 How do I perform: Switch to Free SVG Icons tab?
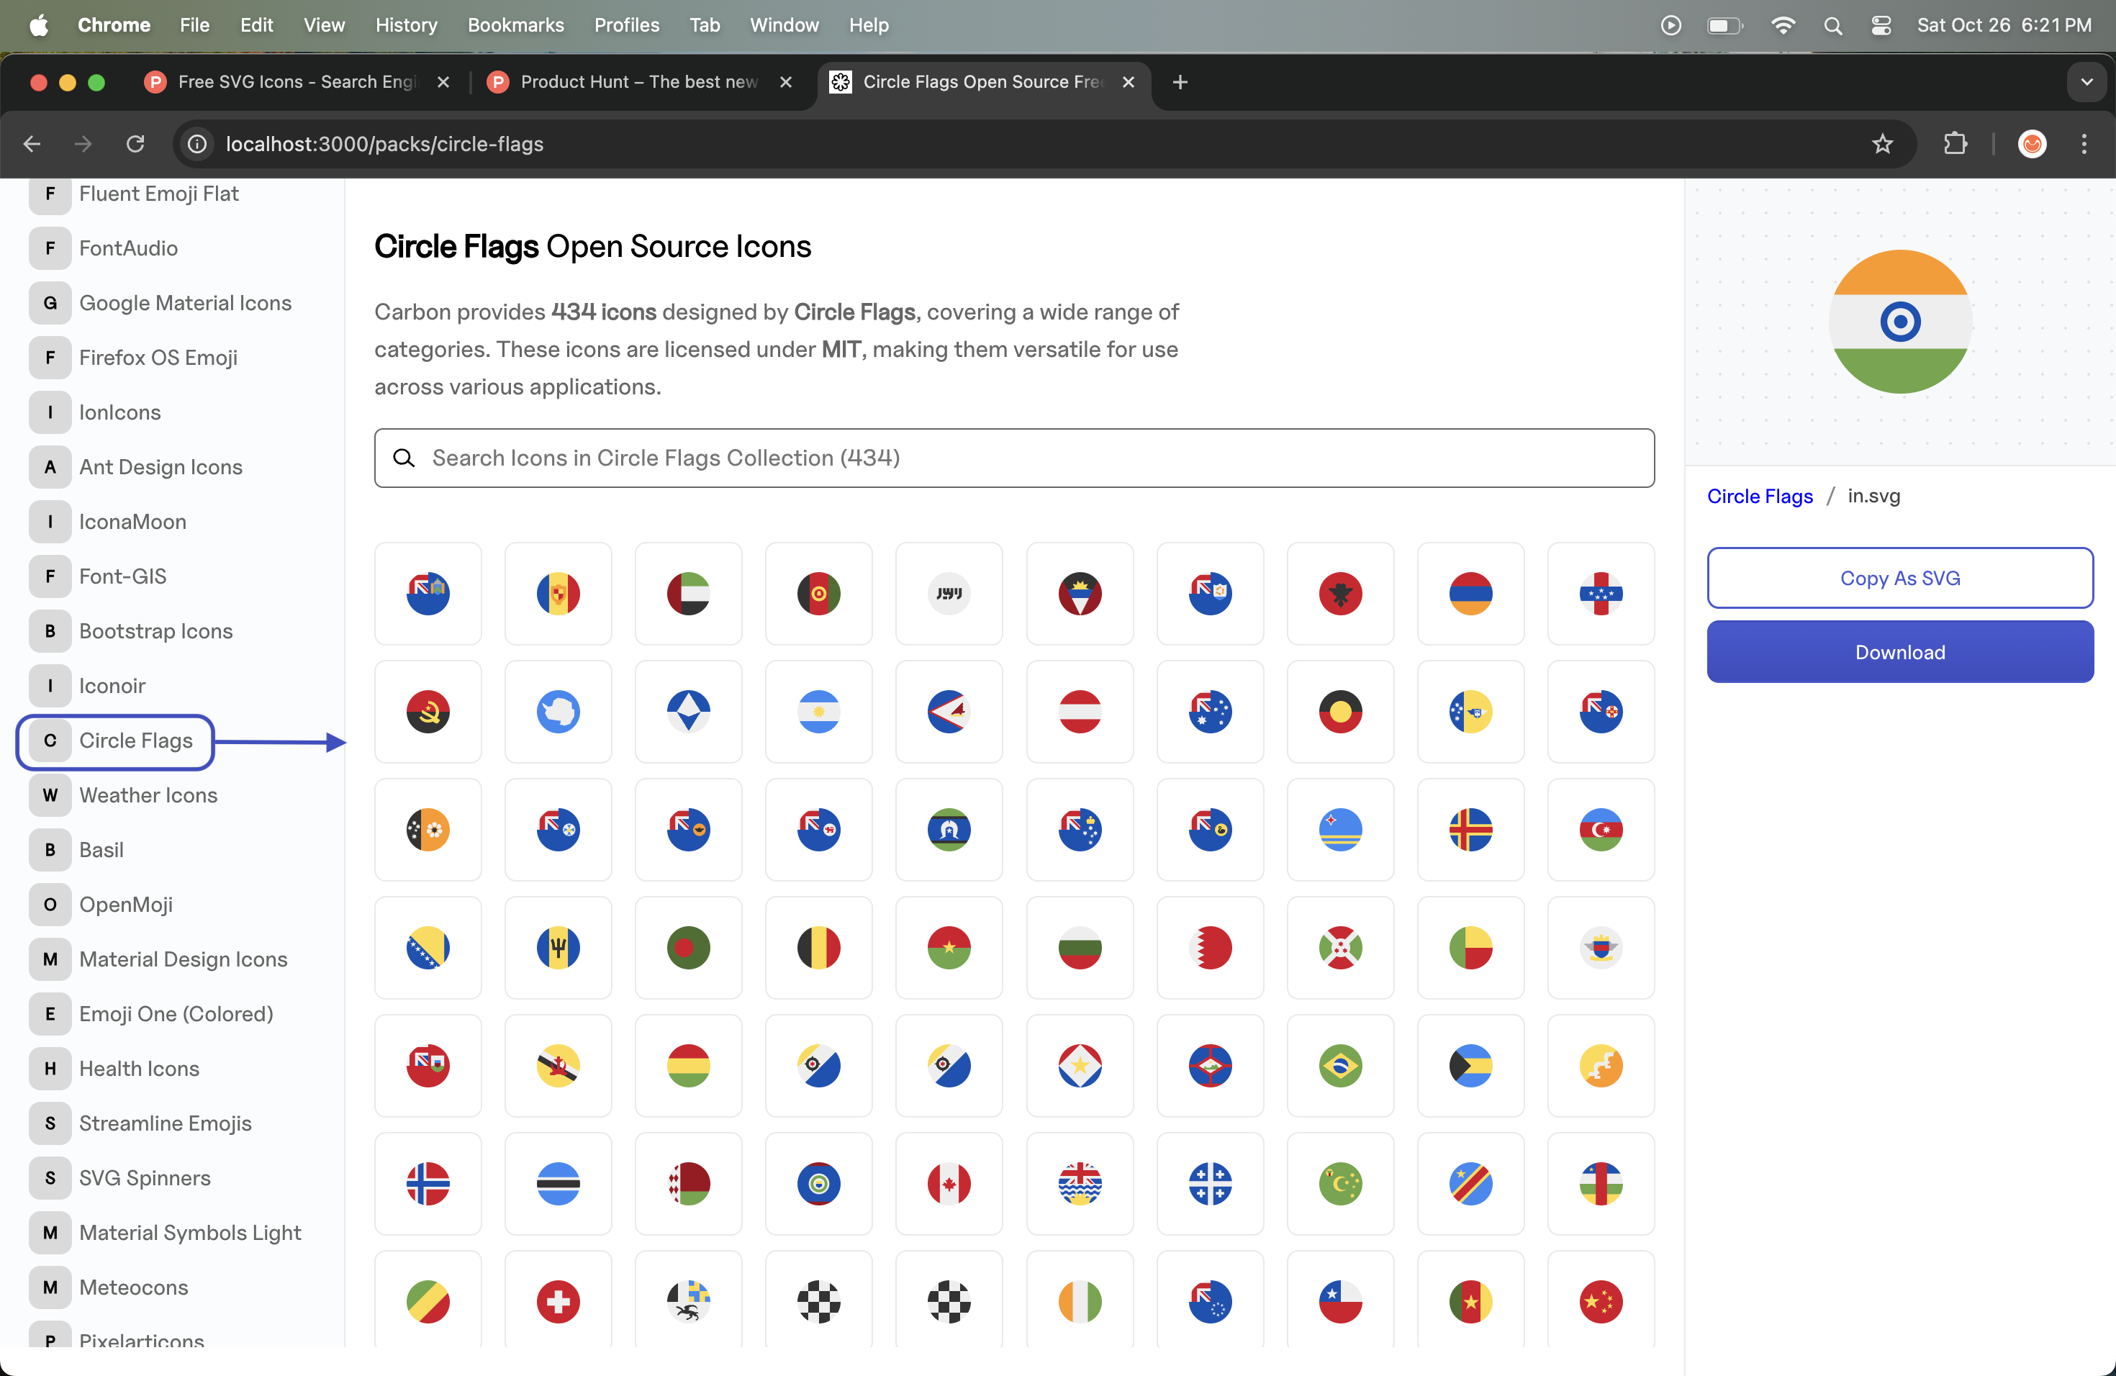coord(297,82)
